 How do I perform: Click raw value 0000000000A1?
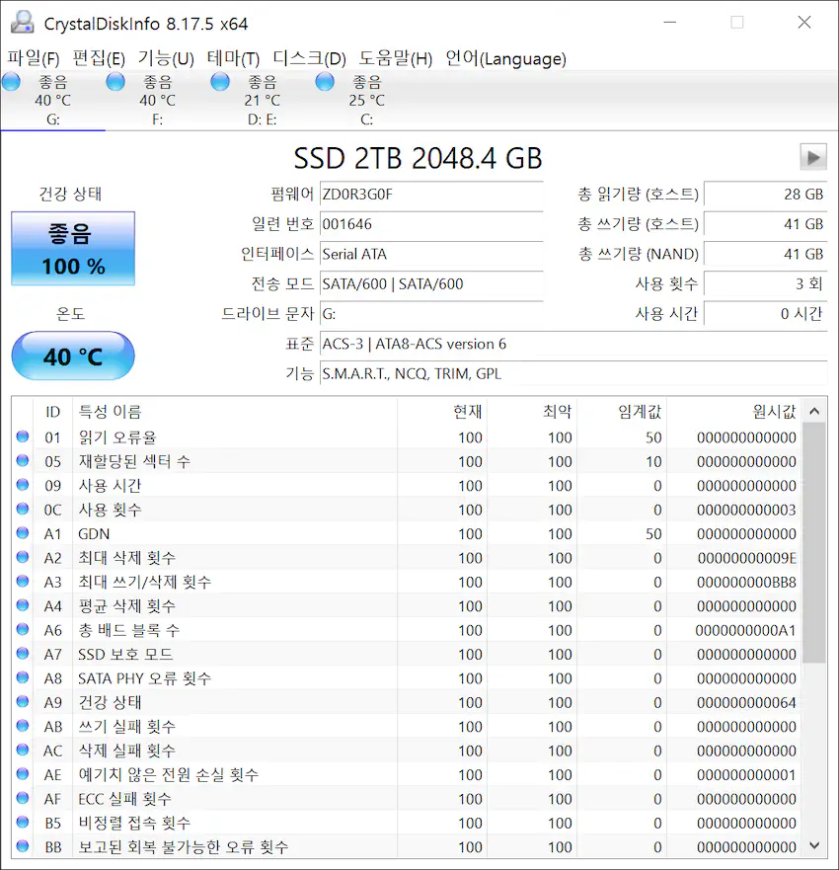tap(746, 630)
